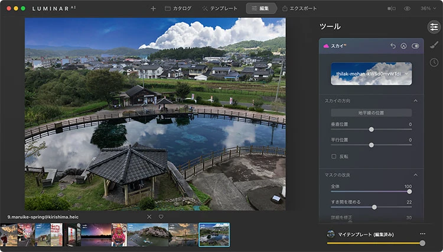Enable the 反転 flip checkbox
The height and width of the screenshot is (252, 443).
pyautogui.click(x=334, y=156)
